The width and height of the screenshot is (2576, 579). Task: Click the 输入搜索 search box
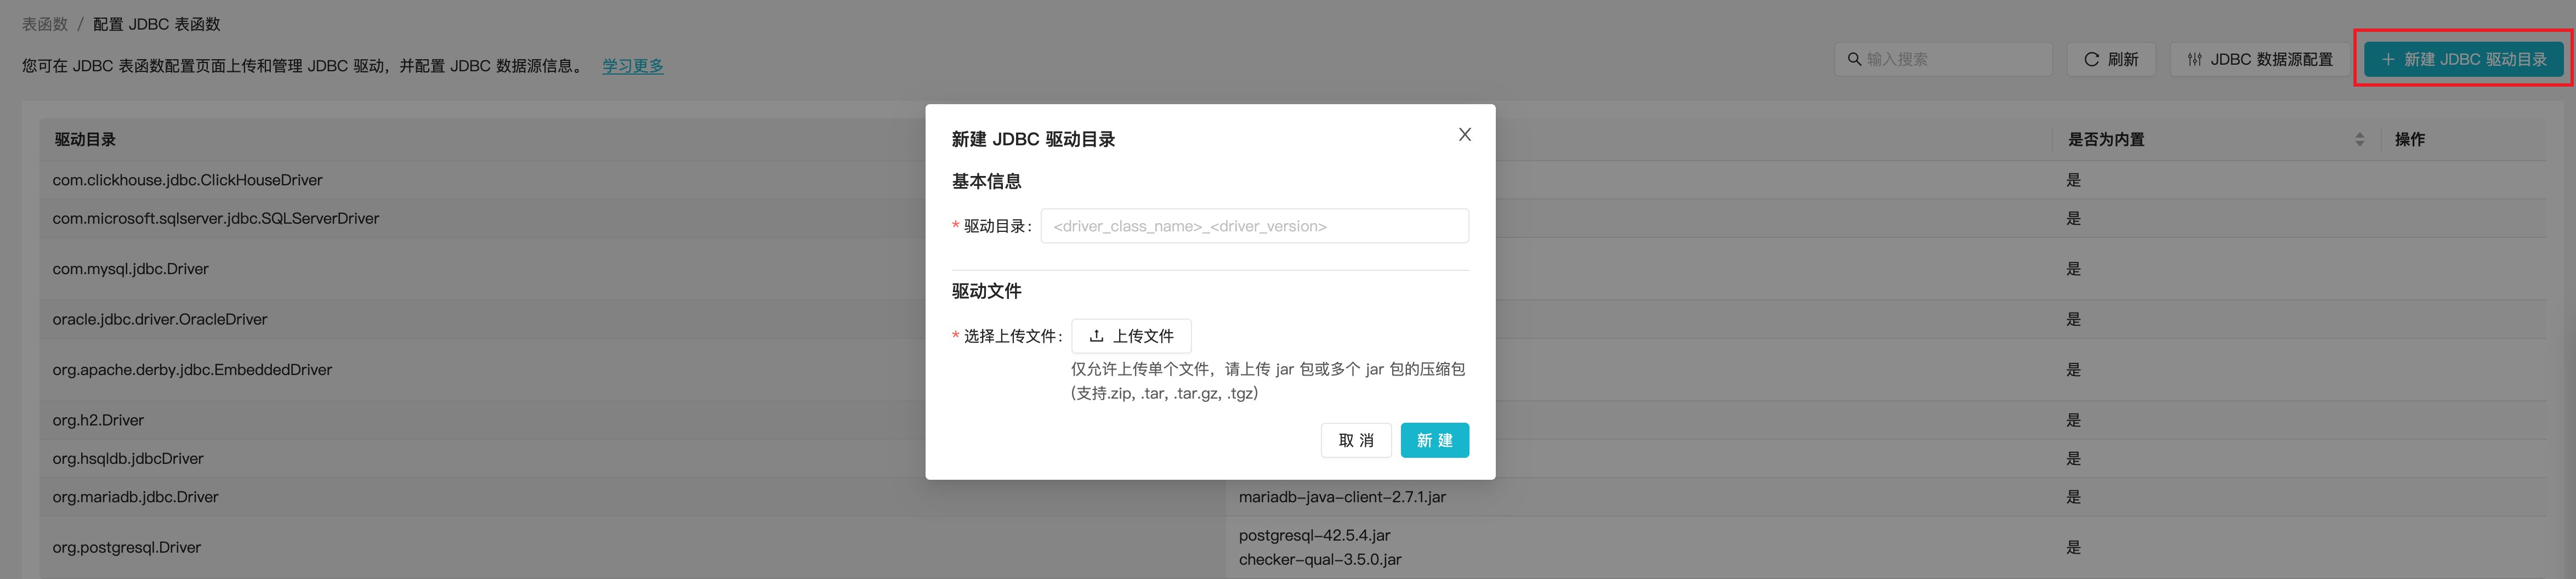[1943, 59]
